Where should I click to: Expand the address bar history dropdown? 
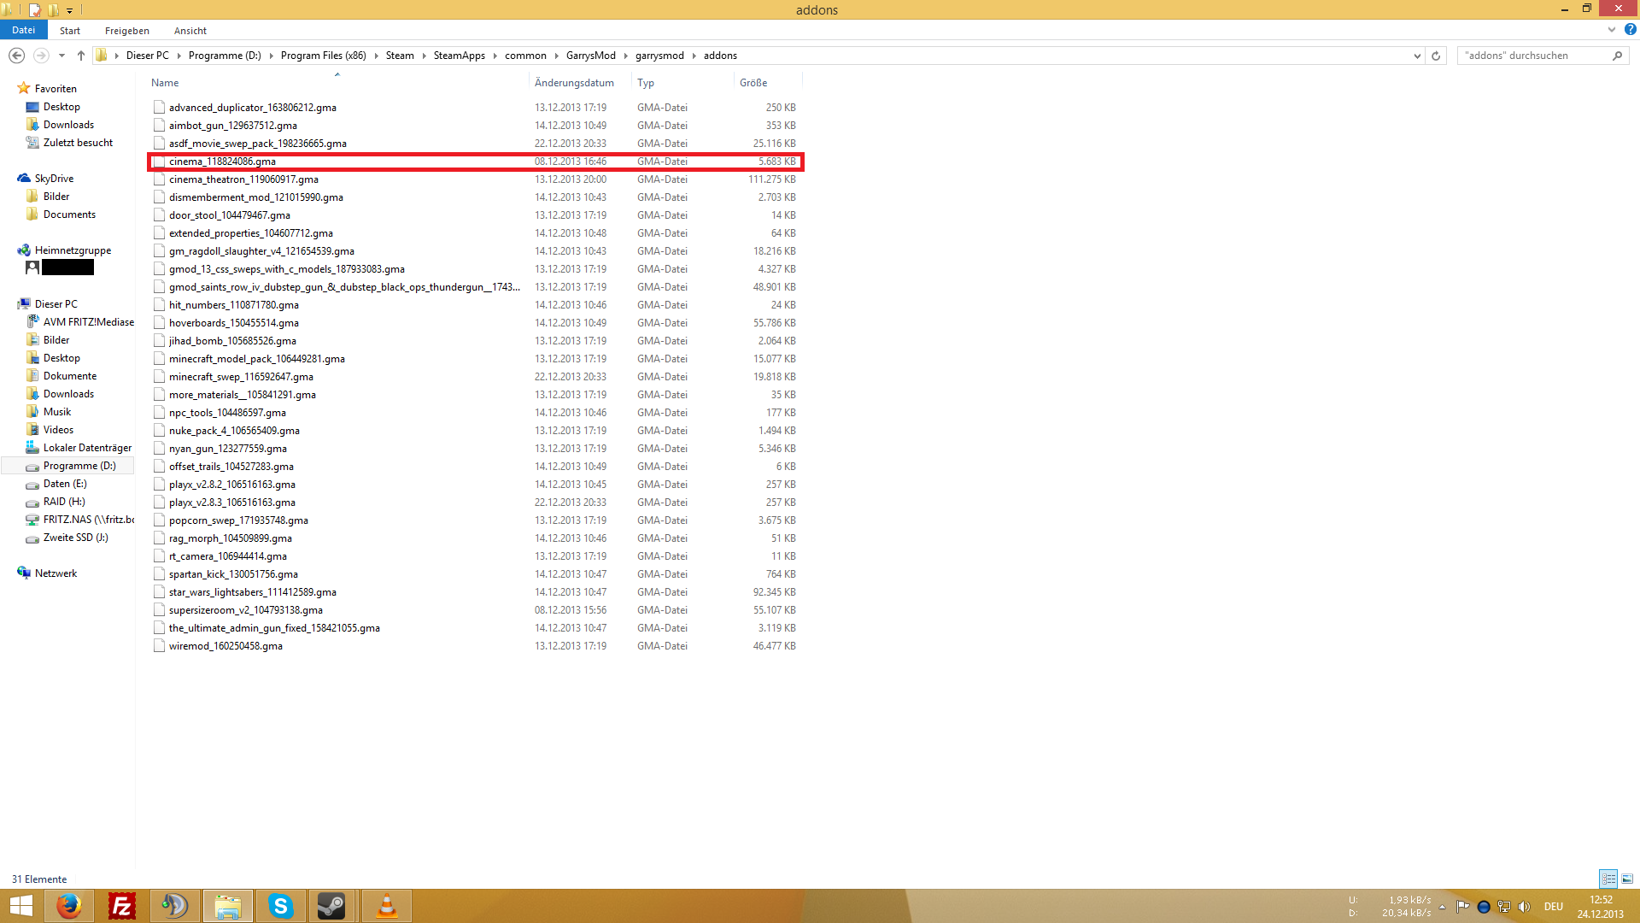[1417, 56]
